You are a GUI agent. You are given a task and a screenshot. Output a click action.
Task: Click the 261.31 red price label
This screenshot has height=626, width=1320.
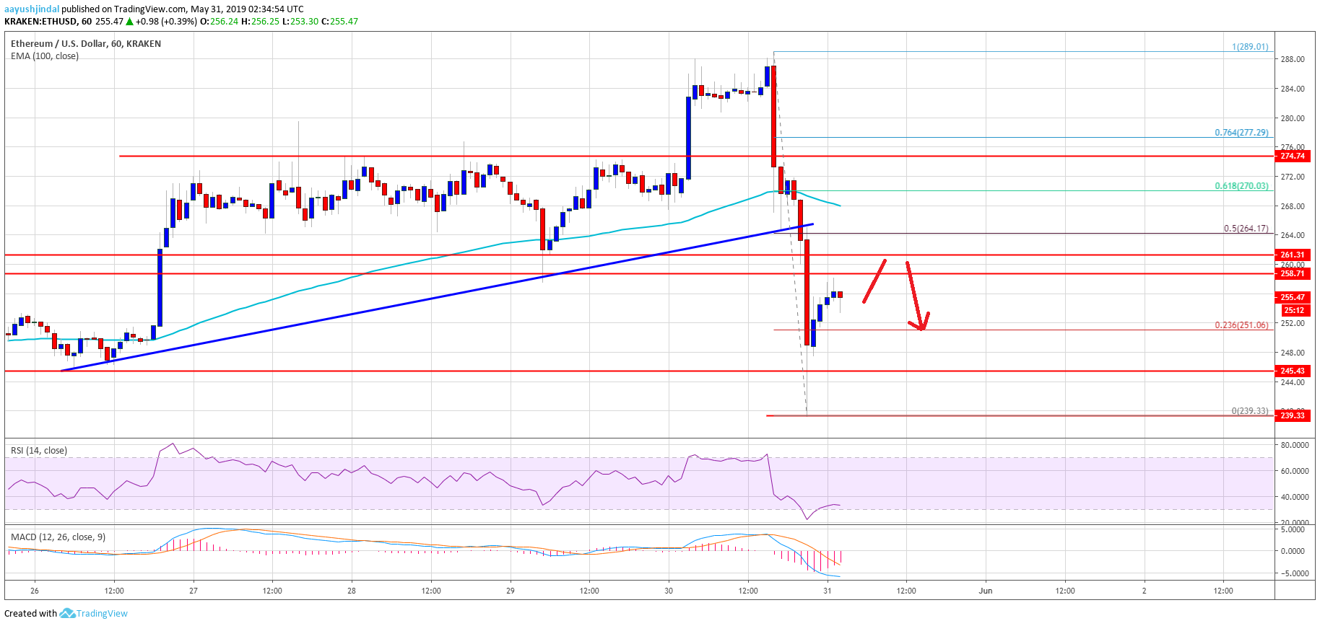point(1293,255)
